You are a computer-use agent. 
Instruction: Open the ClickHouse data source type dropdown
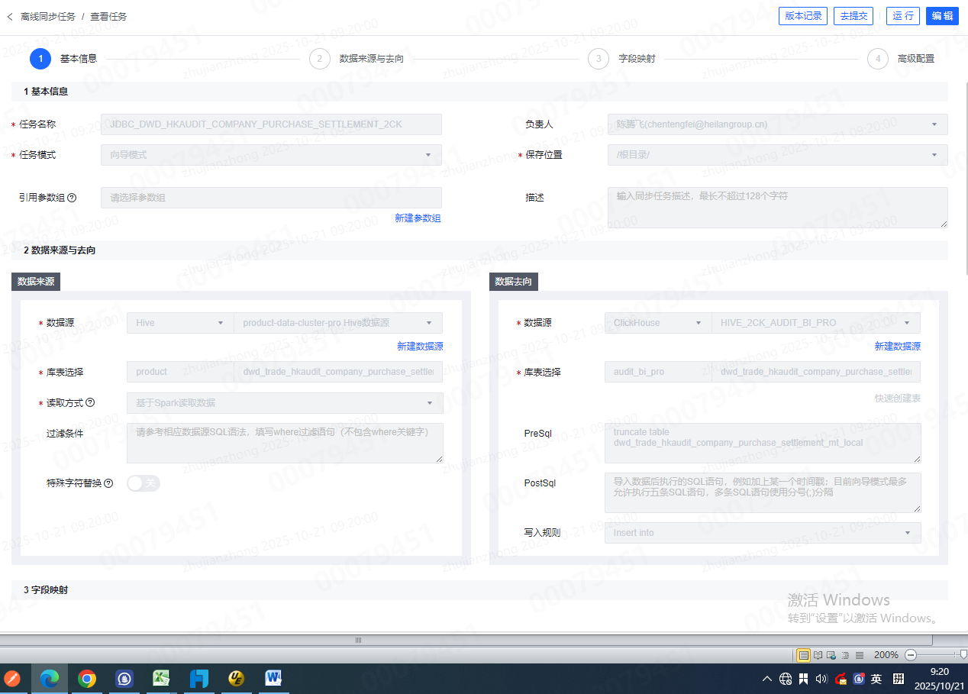click(657, 323)
